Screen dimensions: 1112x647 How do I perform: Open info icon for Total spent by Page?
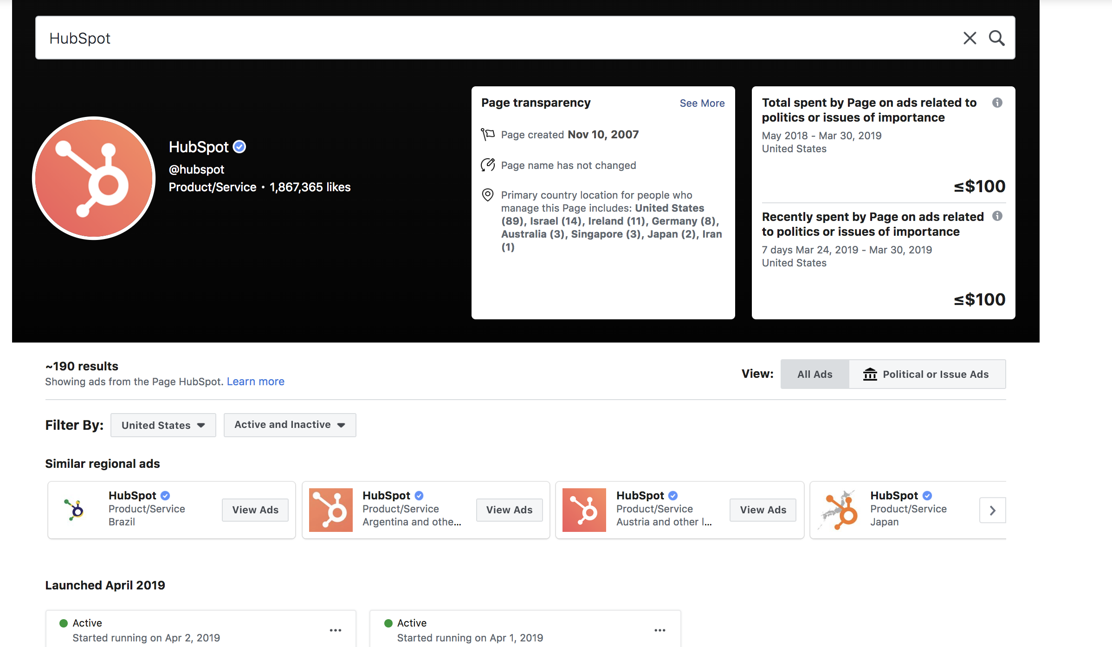[x=997, y=103]
